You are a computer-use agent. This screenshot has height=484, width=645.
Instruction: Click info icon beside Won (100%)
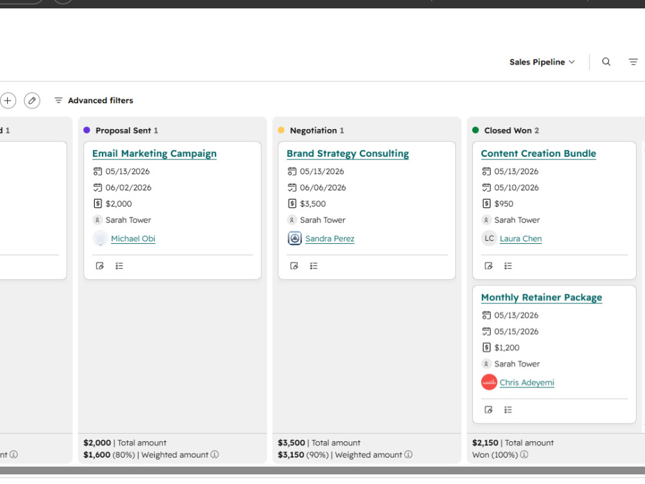tap(524, 455)
